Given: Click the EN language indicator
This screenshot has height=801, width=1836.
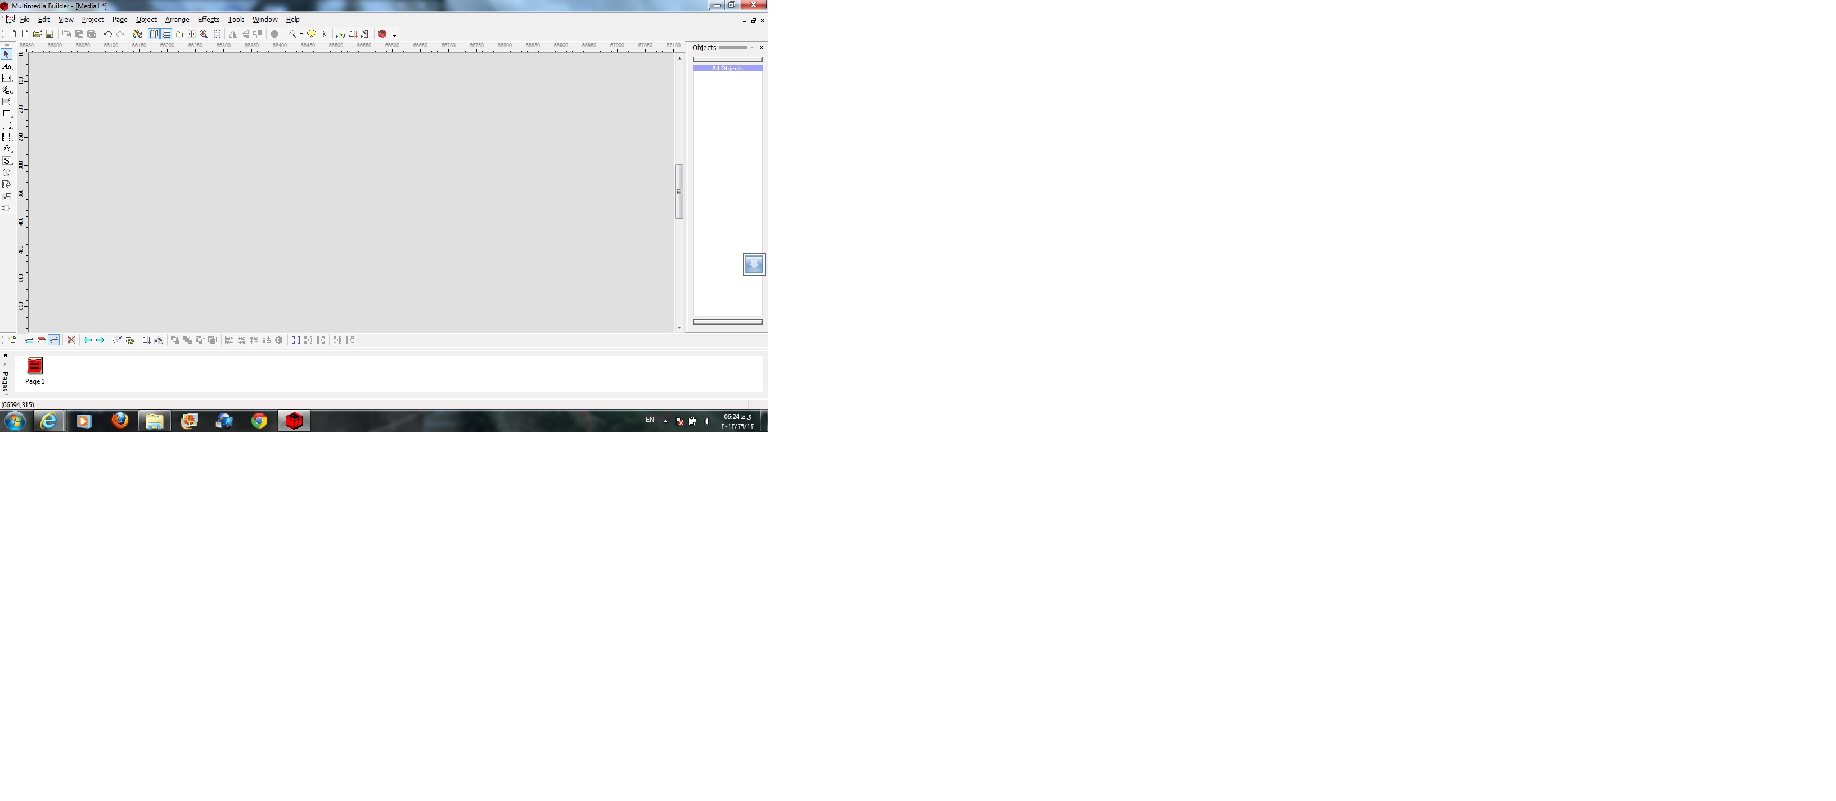Looking at the screenshot, I should click(x=650, y=420).
